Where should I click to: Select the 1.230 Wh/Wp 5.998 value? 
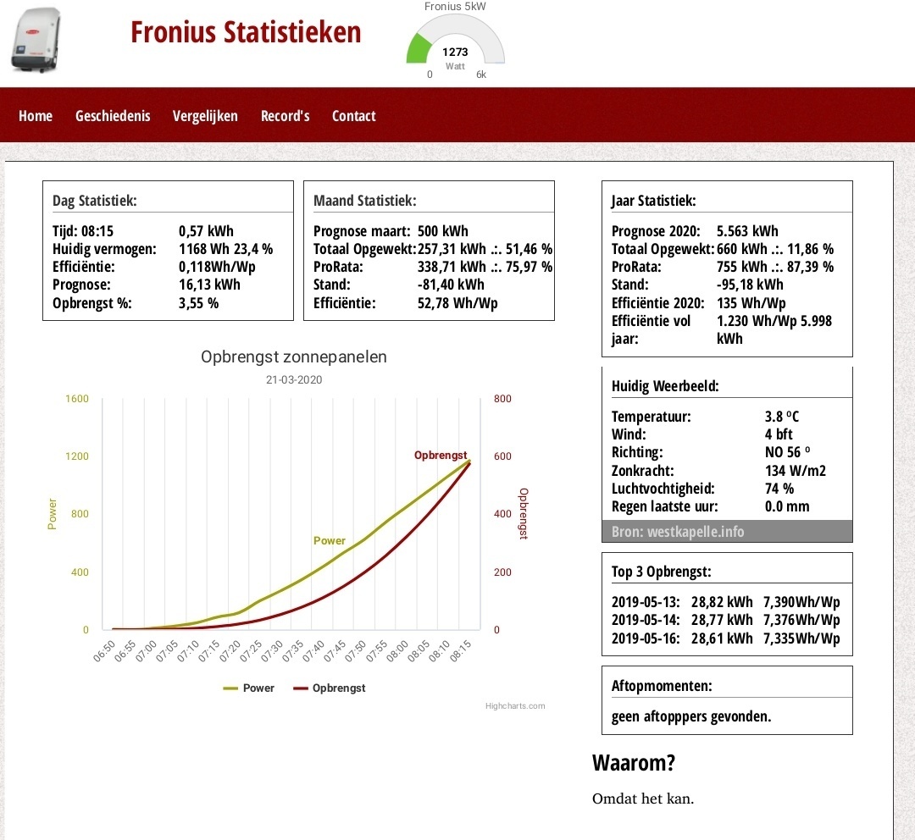pyautogui.click(x=774, y=329)
